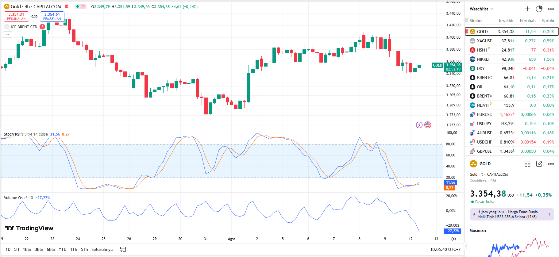This screenshot has height=257, width=559.
Task: Click the US flag economic event icon
Action: pos(428,125)
